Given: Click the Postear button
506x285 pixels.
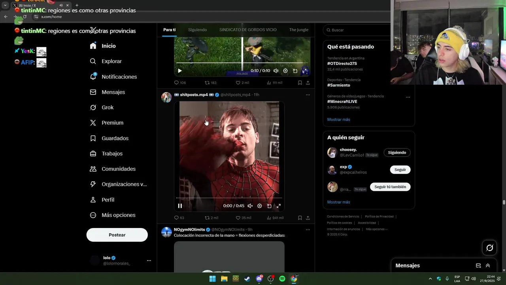Looking at the screenshot, I should [x=117, y=235].
